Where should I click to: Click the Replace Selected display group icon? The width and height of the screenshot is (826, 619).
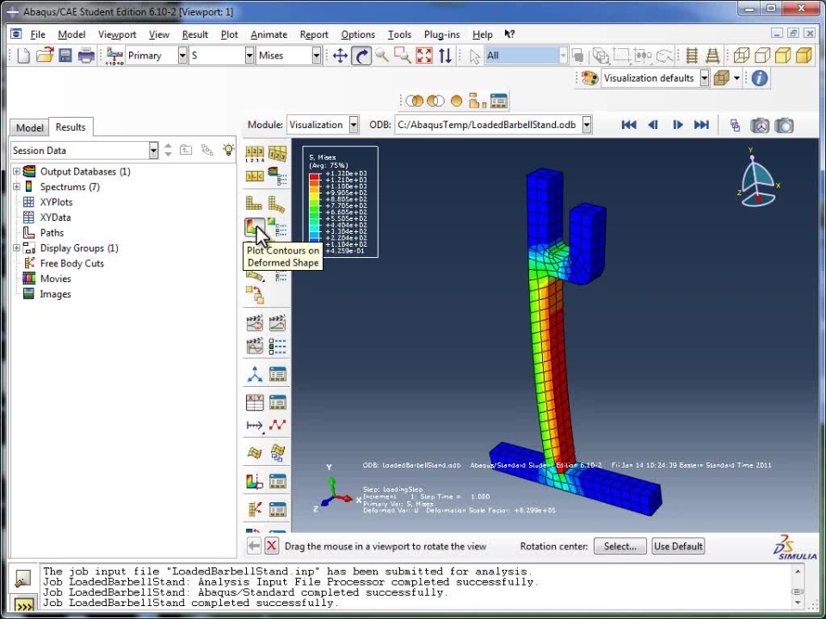(x=415, y=101)
